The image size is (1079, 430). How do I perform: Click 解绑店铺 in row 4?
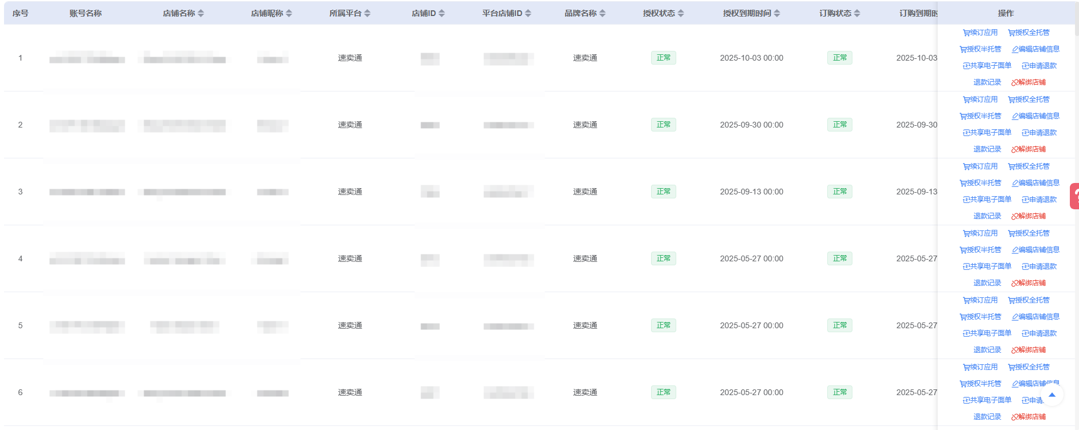(1029, 283)
